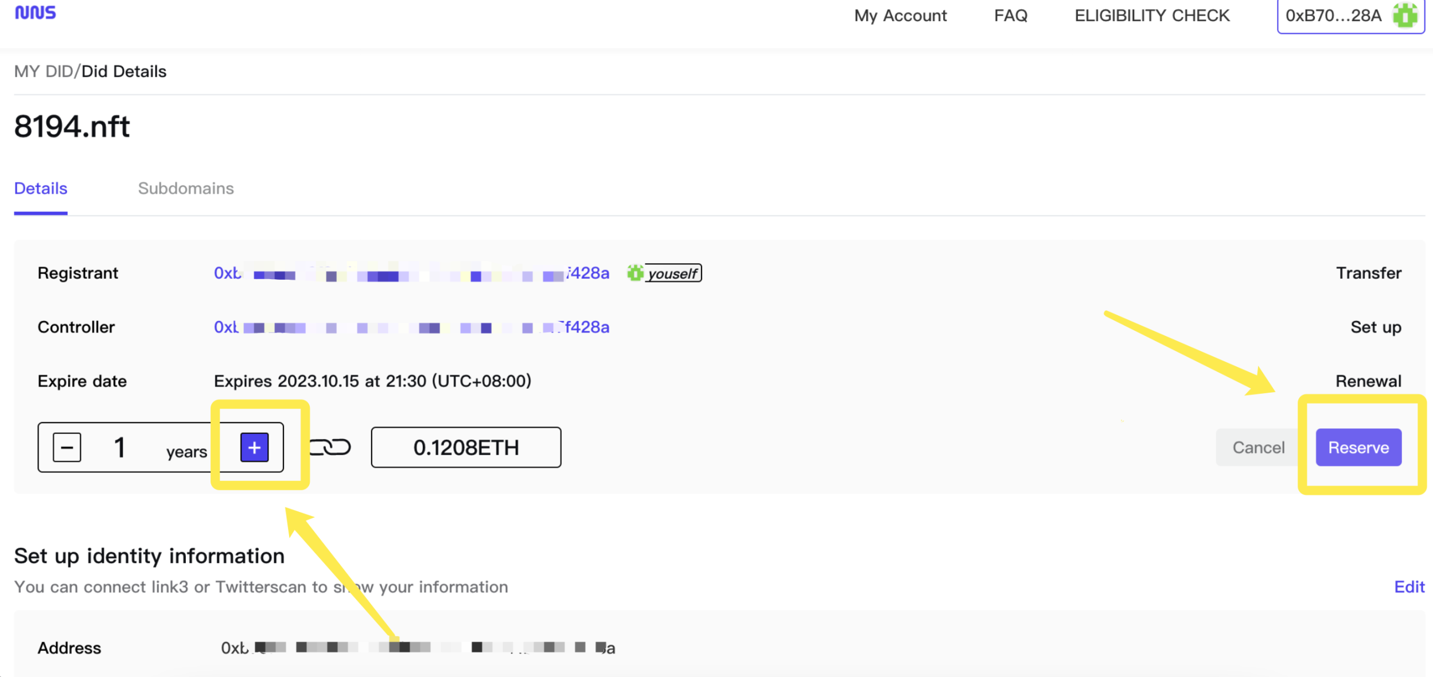Click Set up for the controller

(x=1375, y=327)
